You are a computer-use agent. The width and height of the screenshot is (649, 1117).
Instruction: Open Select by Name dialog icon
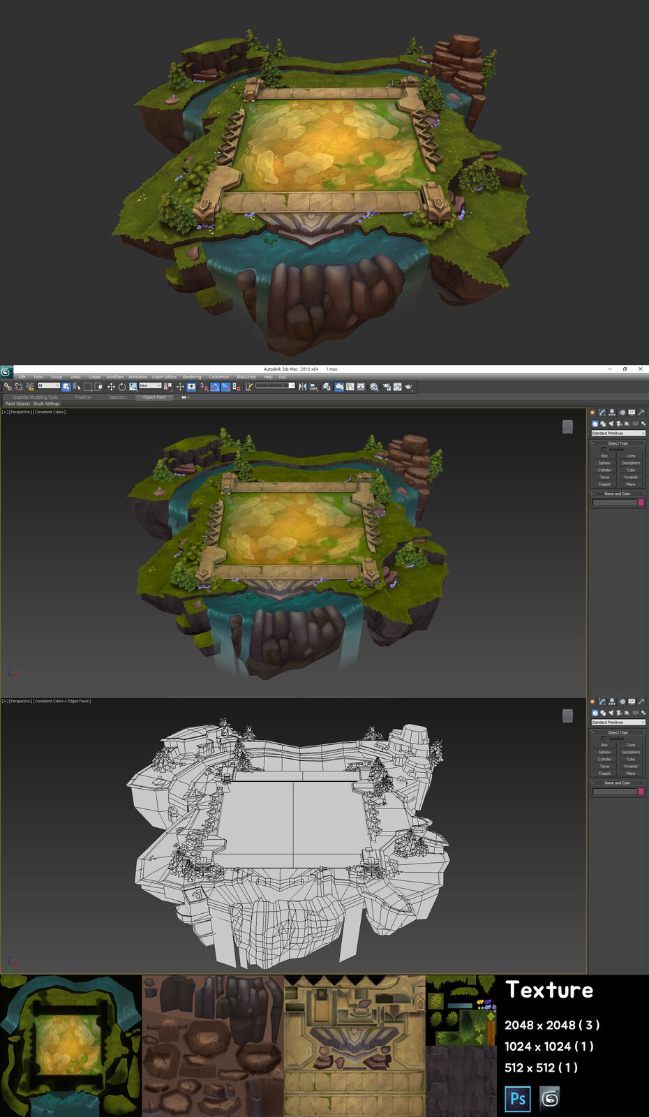(77, 387)
